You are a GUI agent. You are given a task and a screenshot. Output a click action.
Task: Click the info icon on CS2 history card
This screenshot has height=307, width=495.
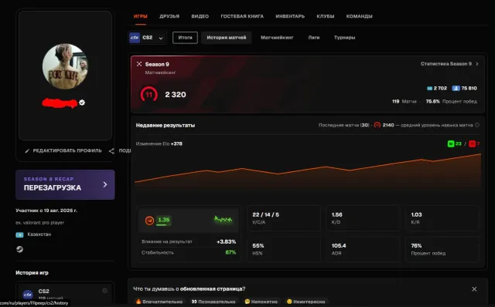coord(105,291)
